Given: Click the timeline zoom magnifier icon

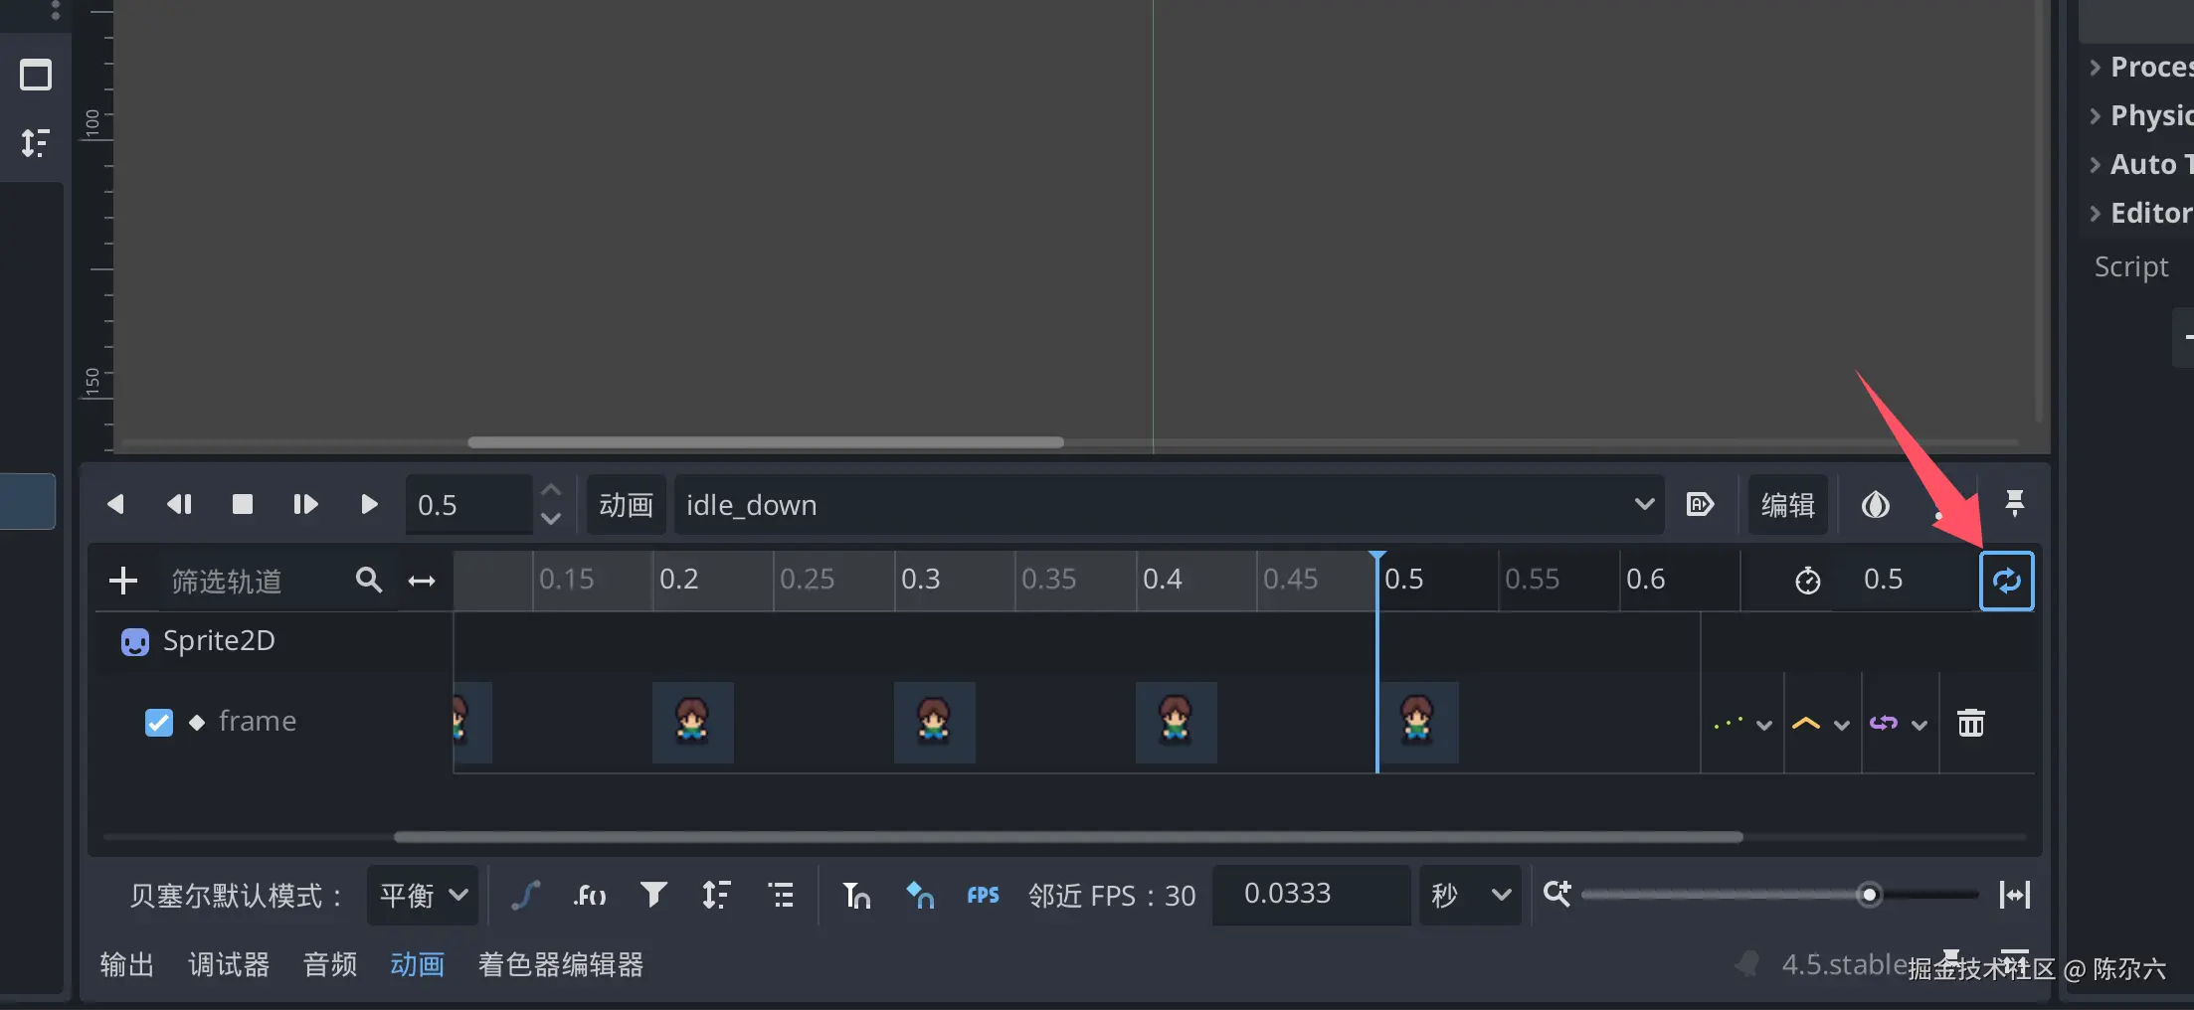Looking at the screenshot, I should (x=1557, y=893).
